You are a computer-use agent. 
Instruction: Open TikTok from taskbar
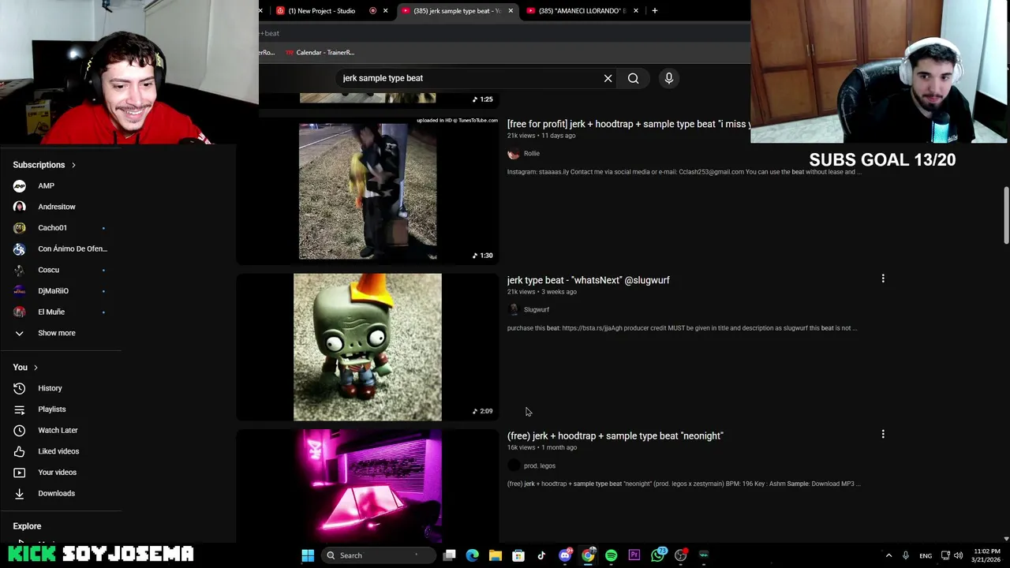(541, 555)
